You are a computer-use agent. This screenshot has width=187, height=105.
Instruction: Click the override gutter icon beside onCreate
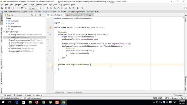point(50,34)
